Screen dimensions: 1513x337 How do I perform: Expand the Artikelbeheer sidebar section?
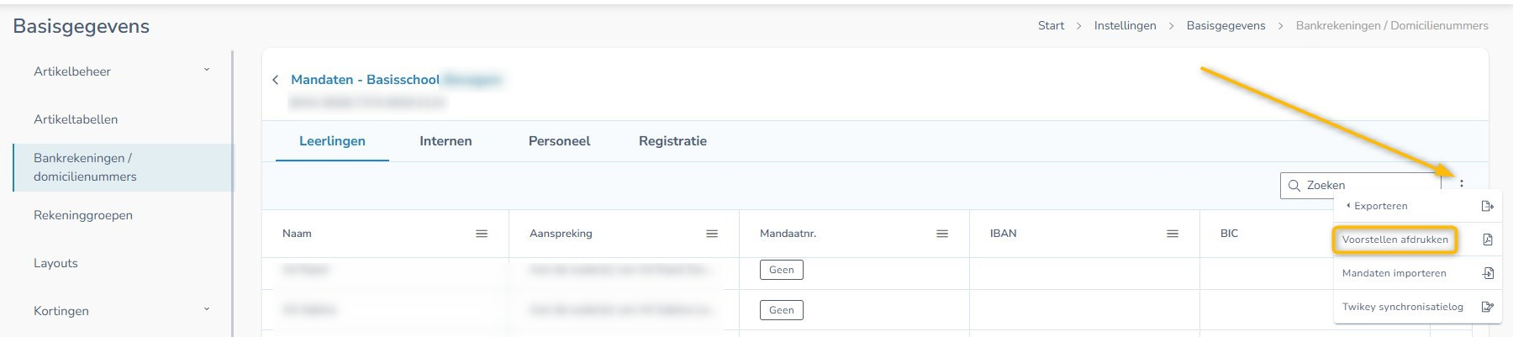pos(207,71)
